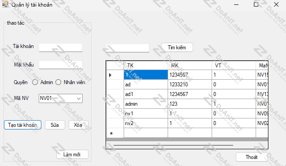The image size is (286, 166).
Task: Select the VT cell in the ad row
Action: (x=234, y=85)
